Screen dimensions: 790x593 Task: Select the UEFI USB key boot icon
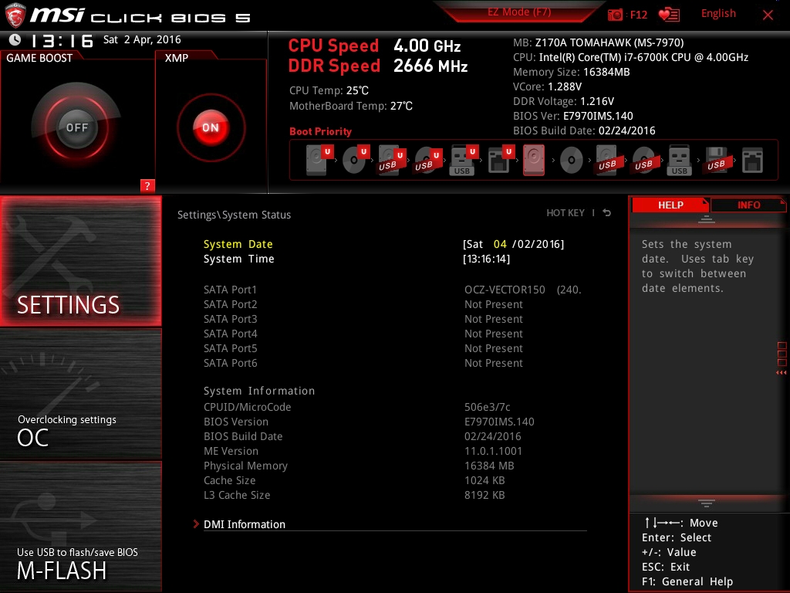[x=464, y=161]
